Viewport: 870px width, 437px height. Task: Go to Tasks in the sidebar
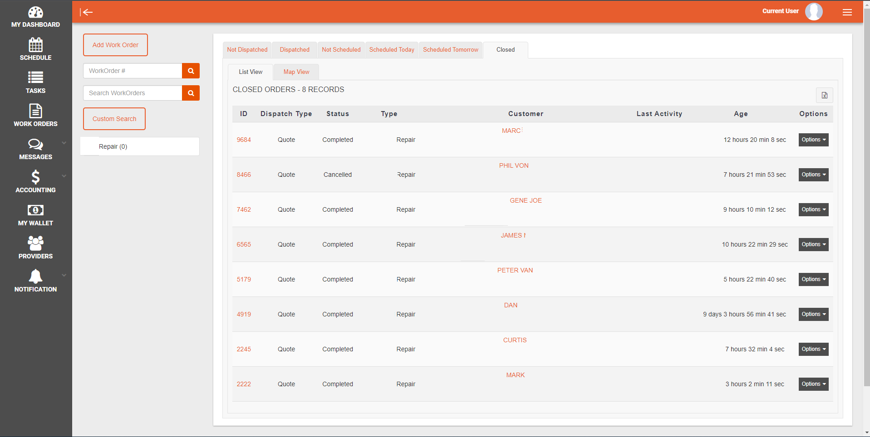pyautogui.click(x=35, y=83)
